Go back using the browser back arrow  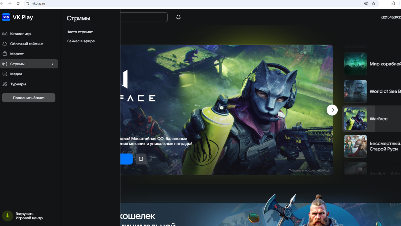point(3,3)
